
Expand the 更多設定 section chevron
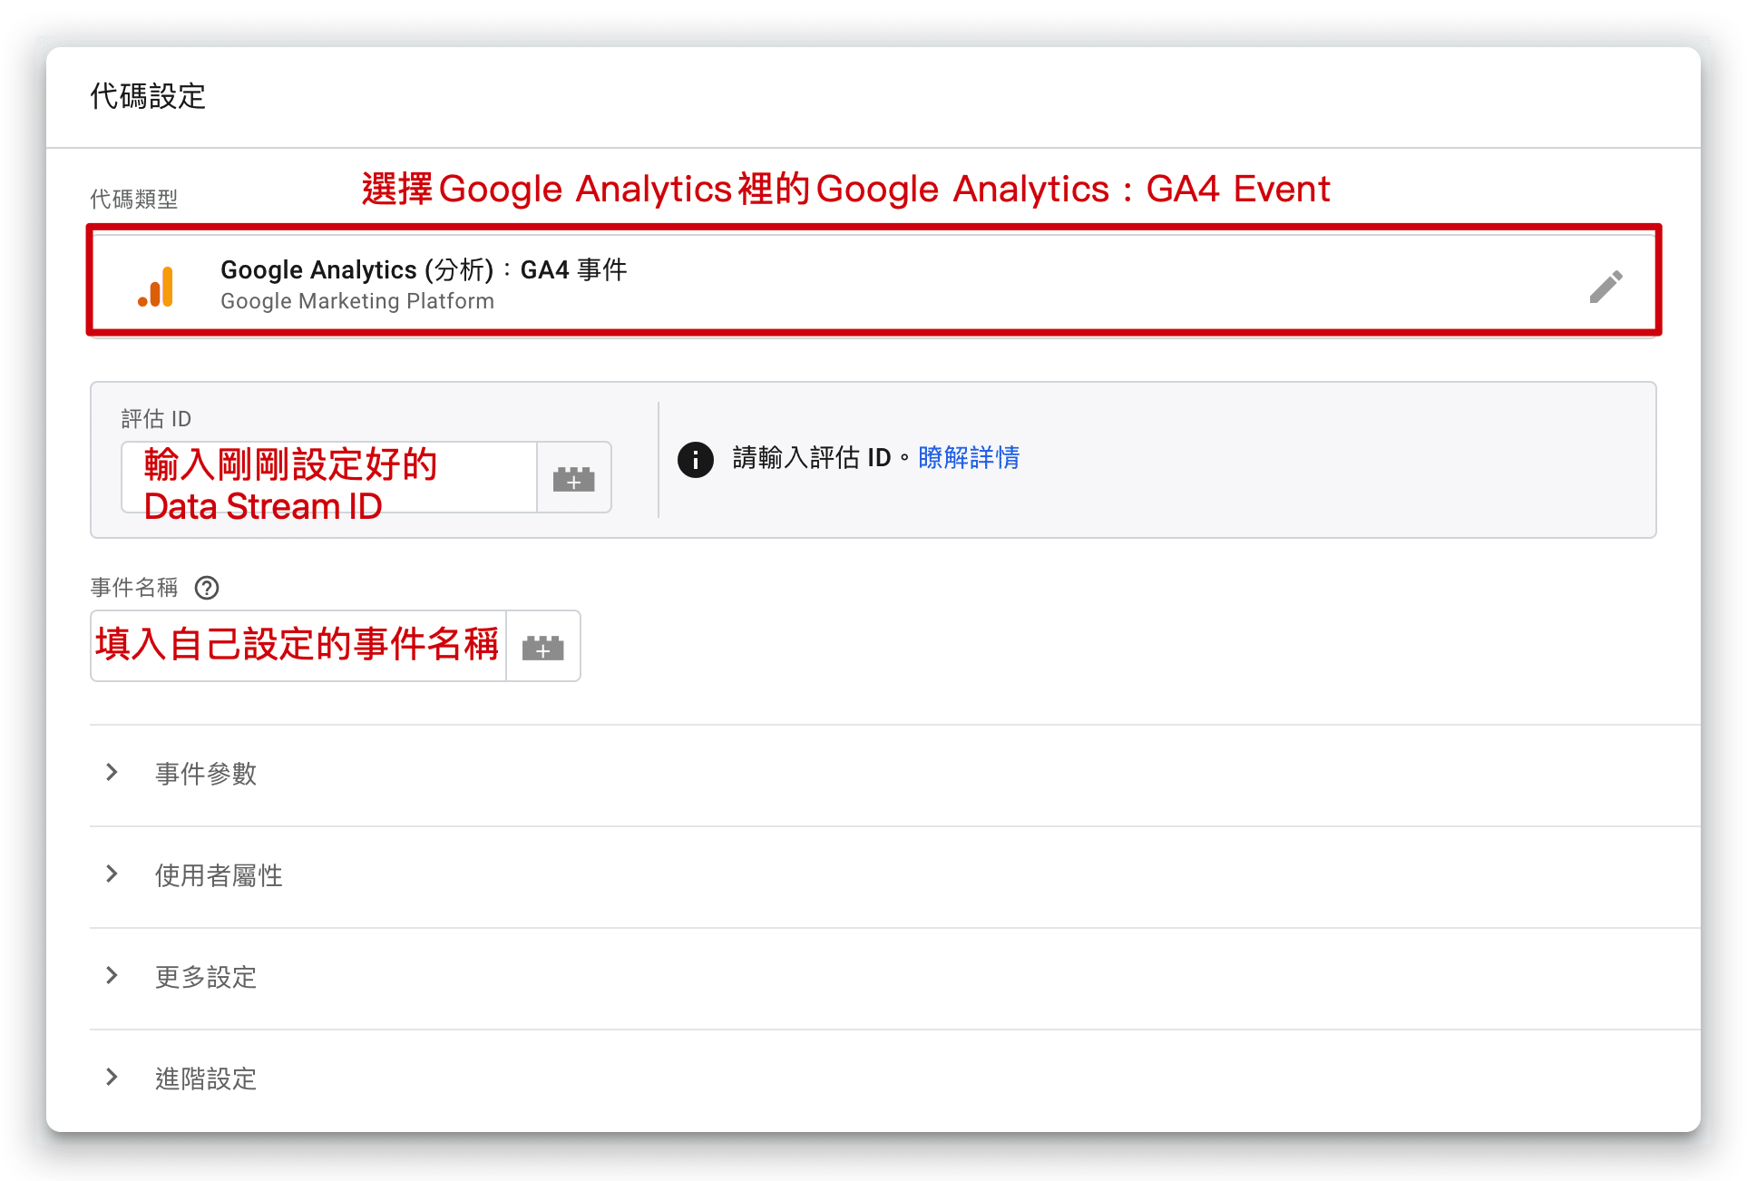coord(112,976)
